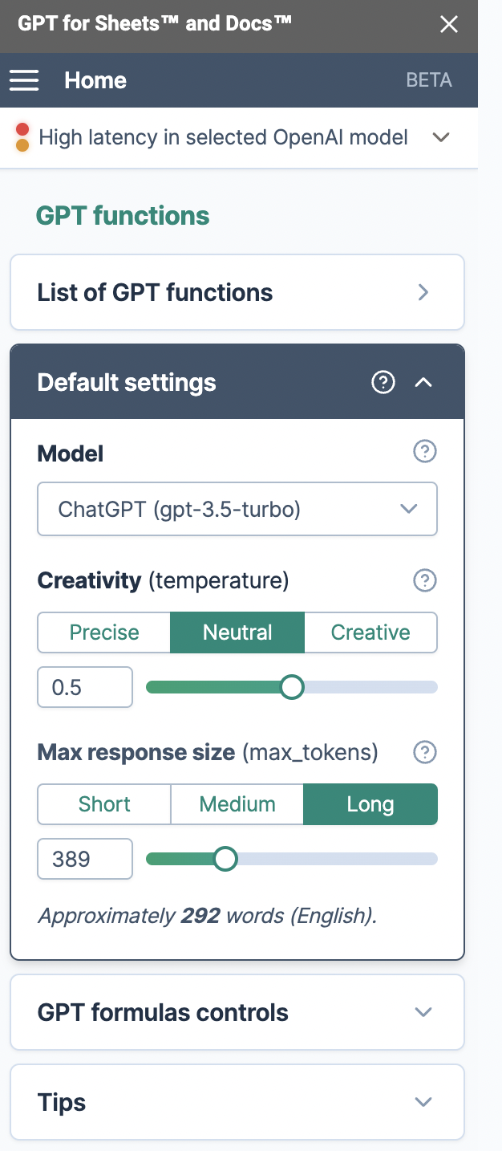502x1151 pixels.
Task: Open the Max response size help icon
Action: (x=424, y=752)
